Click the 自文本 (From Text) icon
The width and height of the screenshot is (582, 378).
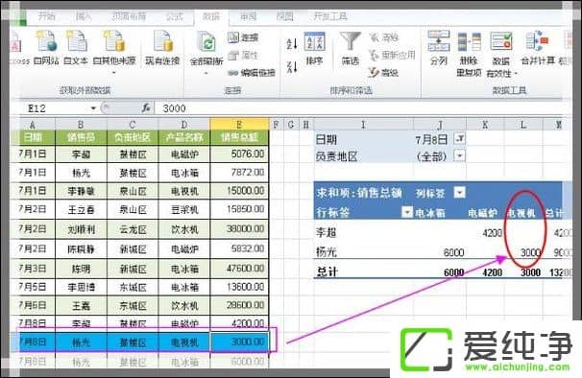[76, 47]
